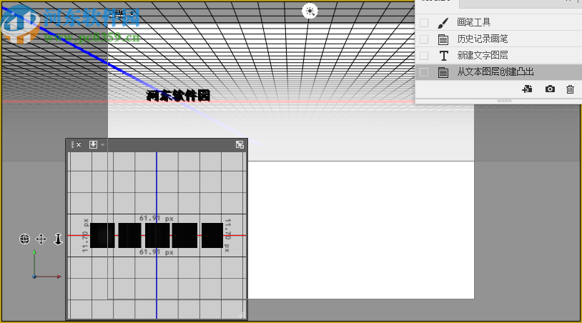Click the green Y-axis arrow of axis widget
This screenshot has height=323, width=582.
pos(34,252)
